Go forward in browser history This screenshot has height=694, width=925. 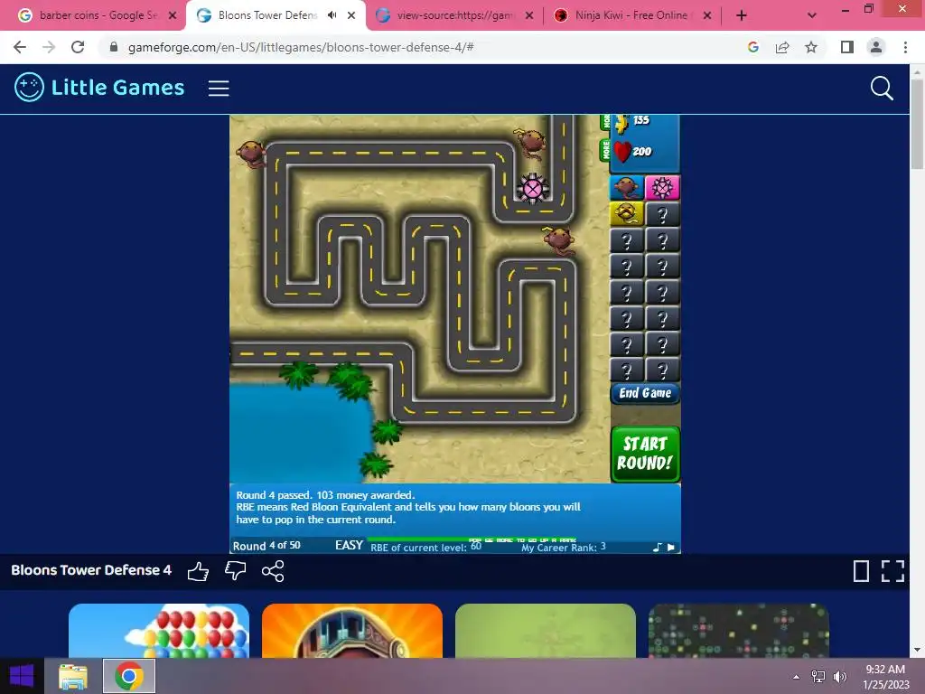(x=49, y=47)
